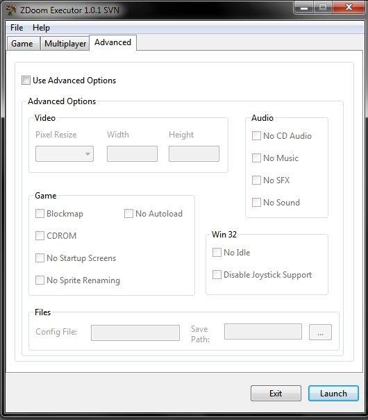
Task: Minimize the ZDoom Executor window
Action: 304,7
